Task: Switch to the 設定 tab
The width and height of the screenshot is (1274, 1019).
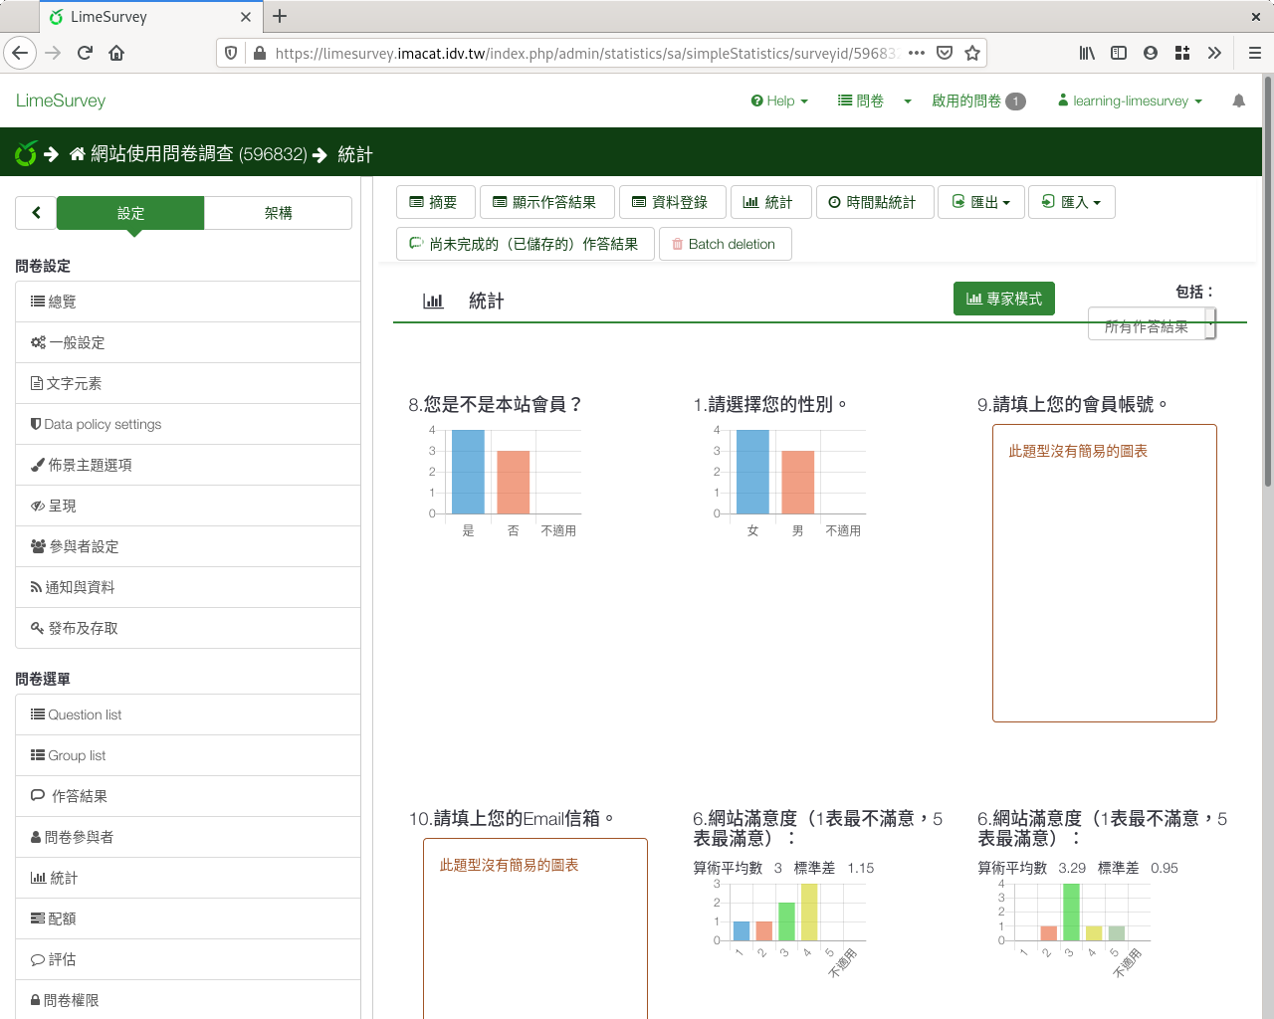Action: coord(130,213)
